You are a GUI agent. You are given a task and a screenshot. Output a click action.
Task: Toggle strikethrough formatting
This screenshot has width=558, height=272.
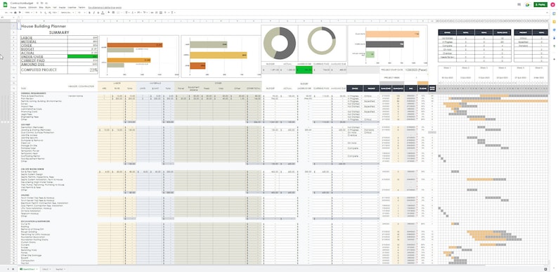click(x=98, y=13)
